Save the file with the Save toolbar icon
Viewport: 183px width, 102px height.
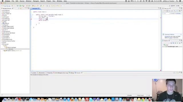[x=5, y=6]
